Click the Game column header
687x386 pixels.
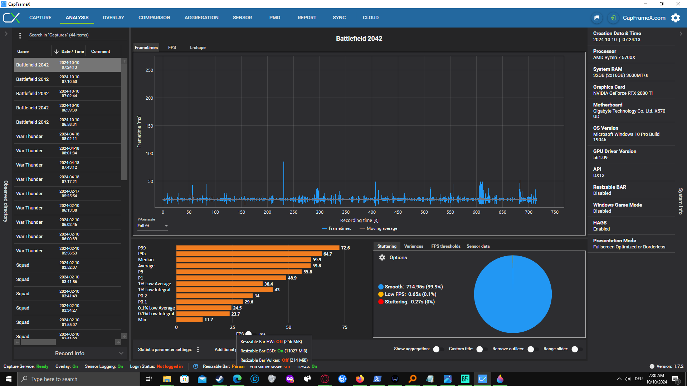point(23,51)
